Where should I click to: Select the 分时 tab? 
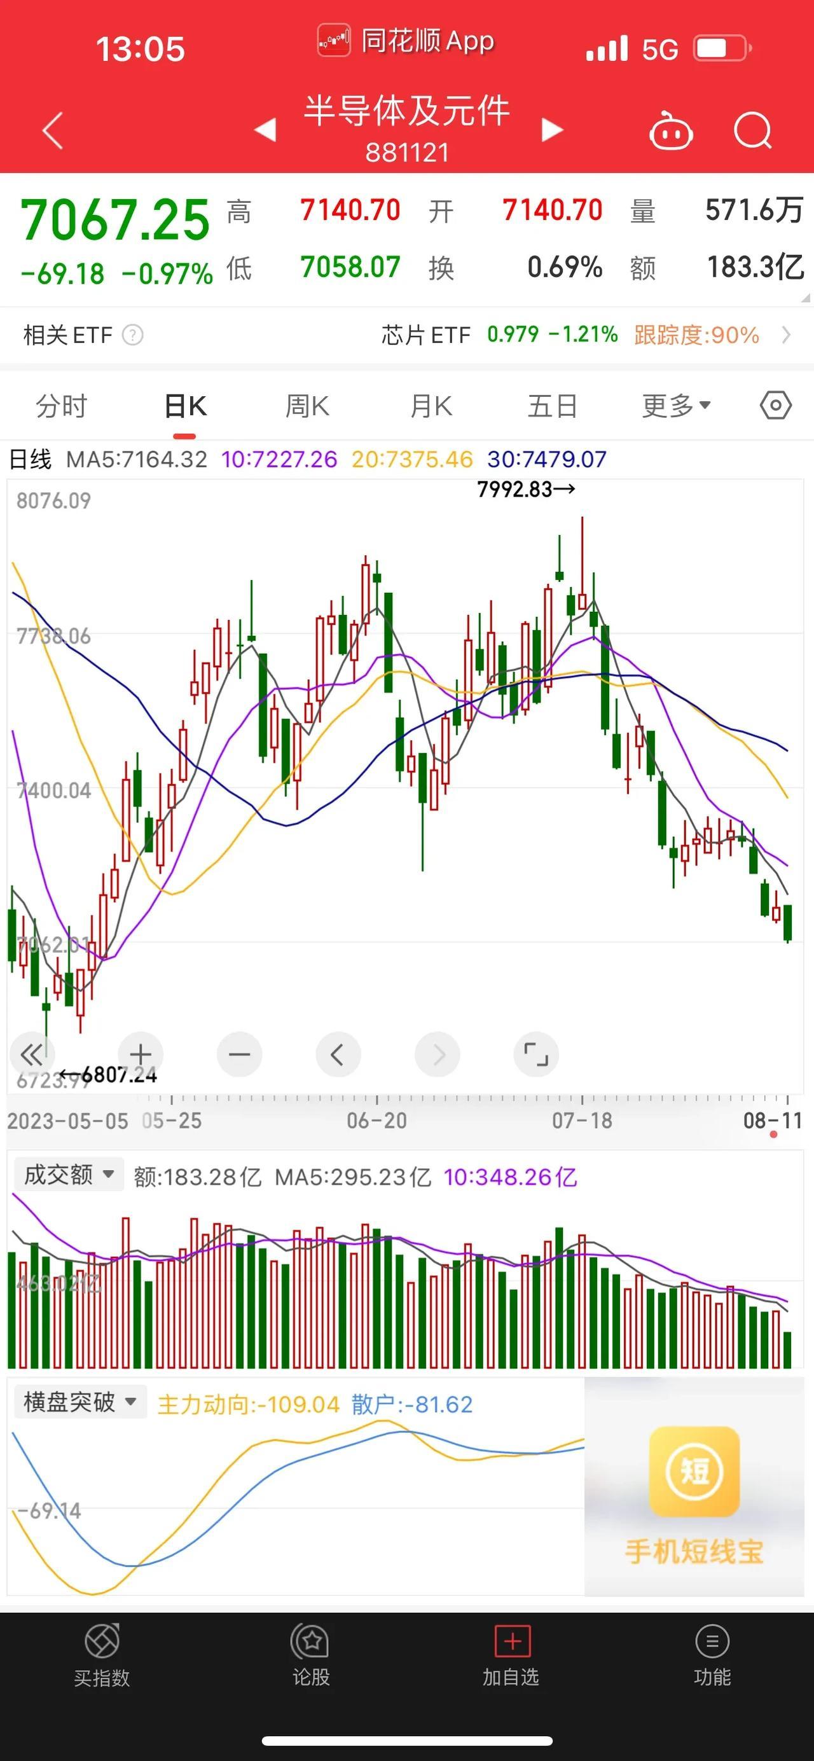tap(62, 406)
